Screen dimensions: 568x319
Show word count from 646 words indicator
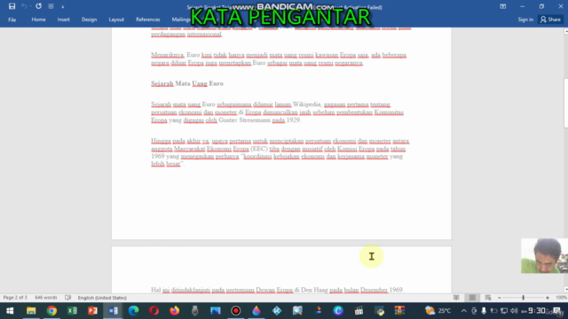[x=46, y=298]
